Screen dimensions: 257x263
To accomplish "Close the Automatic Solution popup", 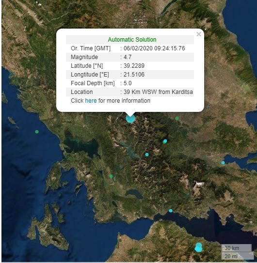I will tap(199, 34).
